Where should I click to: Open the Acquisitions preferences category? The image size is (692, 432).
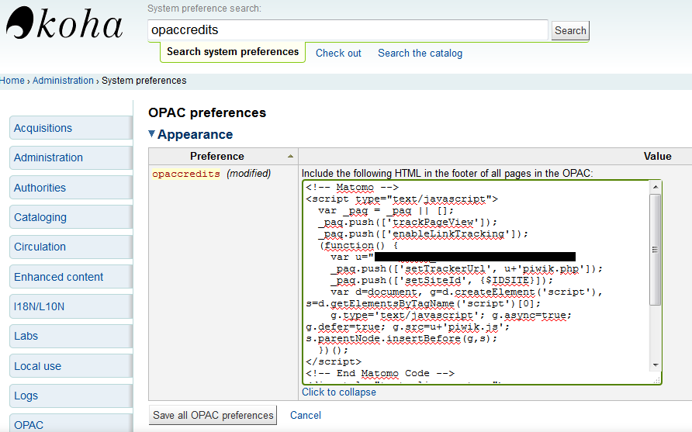(x=43, y=128)
